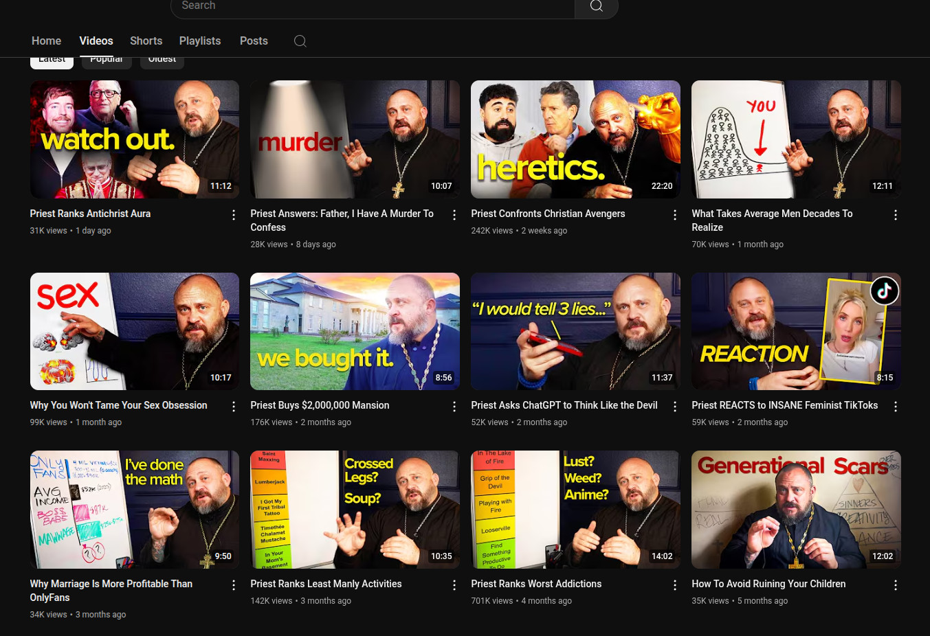Play the 'murder' thumbnail video
930x636 pixels.
pos(355,139)
